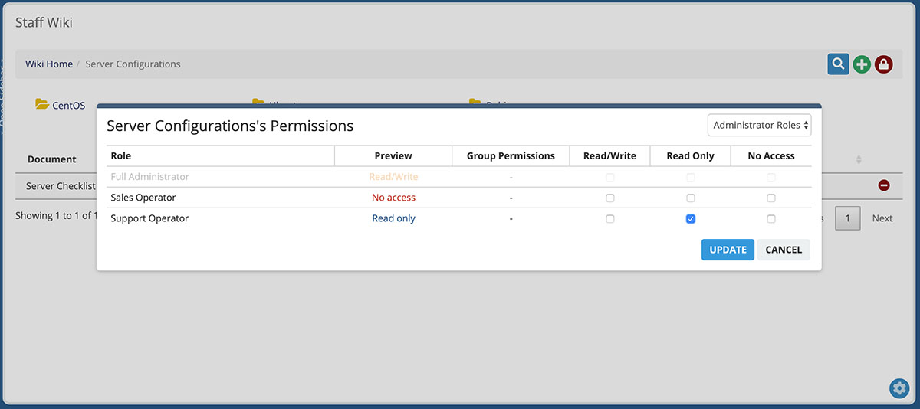The width and height of the screenshot is (920, 409).
Task: Uncheck Read Only for Support Operator
Action: click(691, 218)
